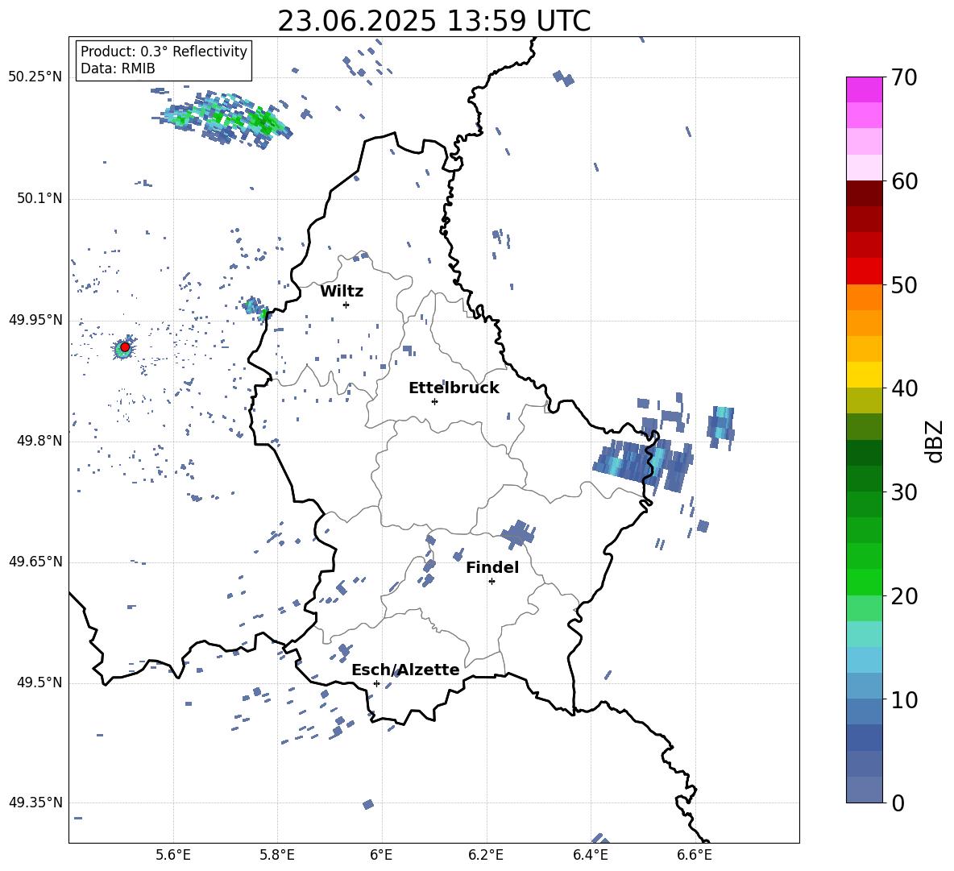
Task: Click the Ettelbruck station cross marker
Action: point(434,401)
